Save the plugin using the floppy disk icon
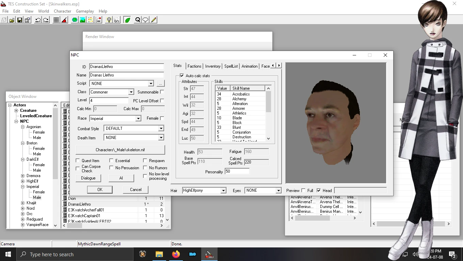Image resolution: width=463 pixels, height=261 pixels. [x=20, y=20]
